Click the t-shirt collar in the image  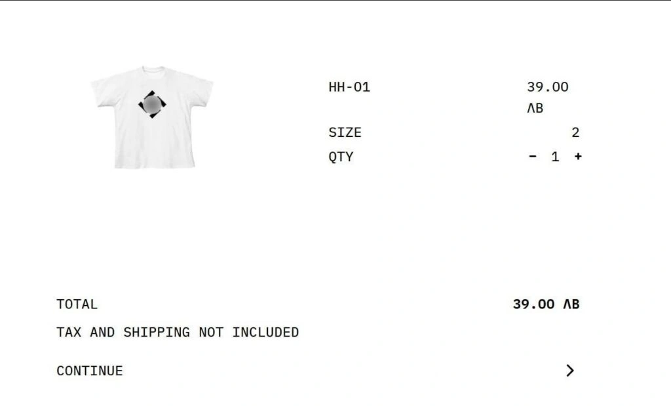point(153,69)
